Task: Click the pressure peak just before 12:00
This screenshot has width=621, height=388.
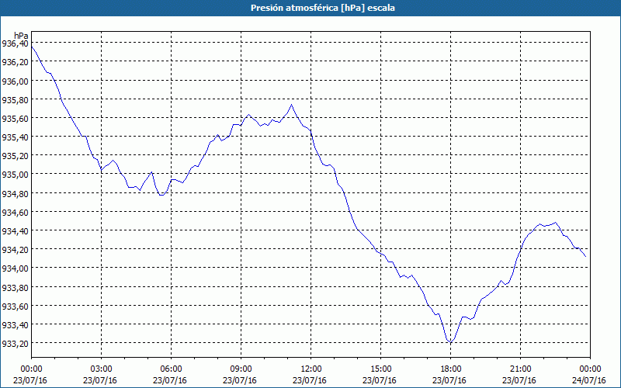Action: coord(292,105)
